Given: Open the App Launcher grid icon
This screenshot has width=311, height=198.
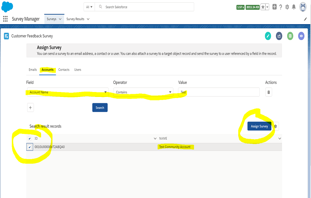Looking at the screenshot, I should pos(5,19).
